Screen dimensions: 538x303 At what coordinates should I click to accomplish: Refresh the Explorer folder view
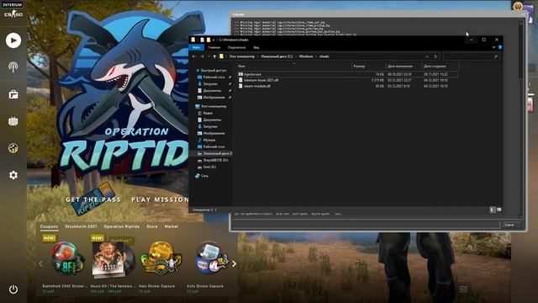[x=435, y=56]
